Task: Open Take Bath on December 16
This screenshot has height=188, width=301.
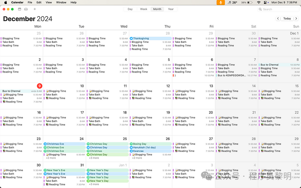Action: [x=21, y=121]
